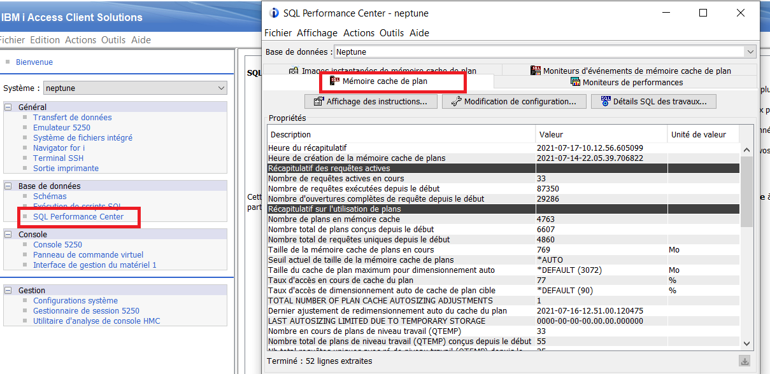Open Images instantanées de mémoire cache tab
770x374 pixels.
tap(382, 71)
